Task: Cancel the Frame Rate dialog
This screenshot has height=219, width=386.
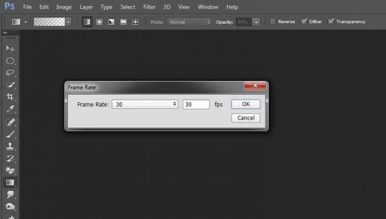Action: pos(245,118)
